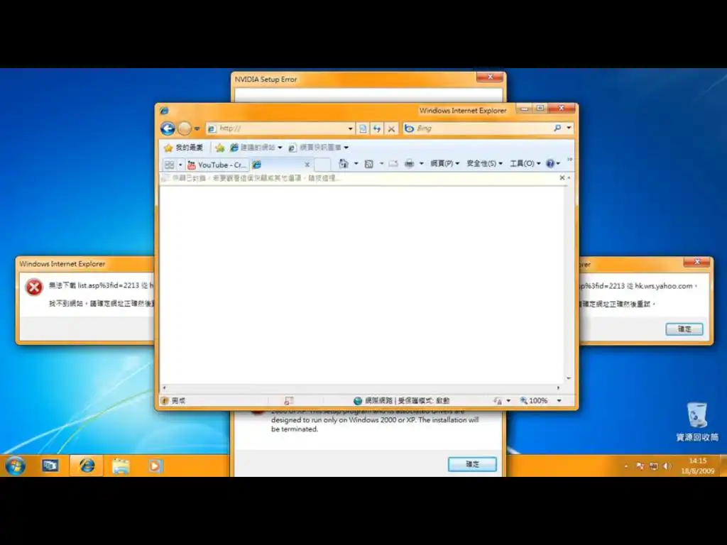Click the status bar security lock icon
Viewport: 727px width, 545px height.
coord(498,400)
